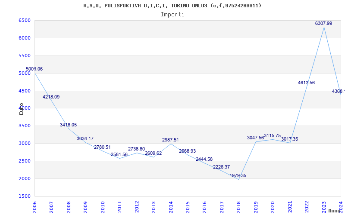Viewport: 345px width, 215px height.
Task: Click x-axis year label 2022
Action: tap(307, 207)
